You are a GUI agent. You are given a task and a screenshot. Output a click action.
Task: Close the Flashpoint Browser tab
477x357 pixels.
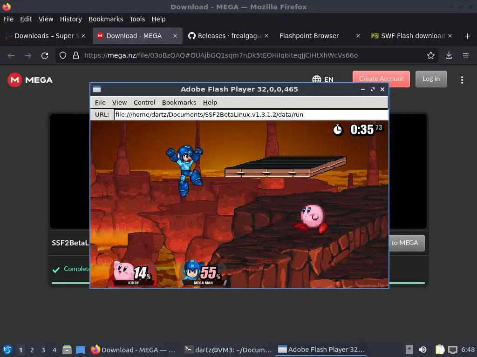358,36
